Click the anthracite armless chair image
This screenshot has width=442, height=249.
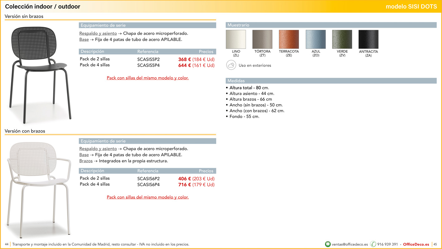[x=39, y=74]
